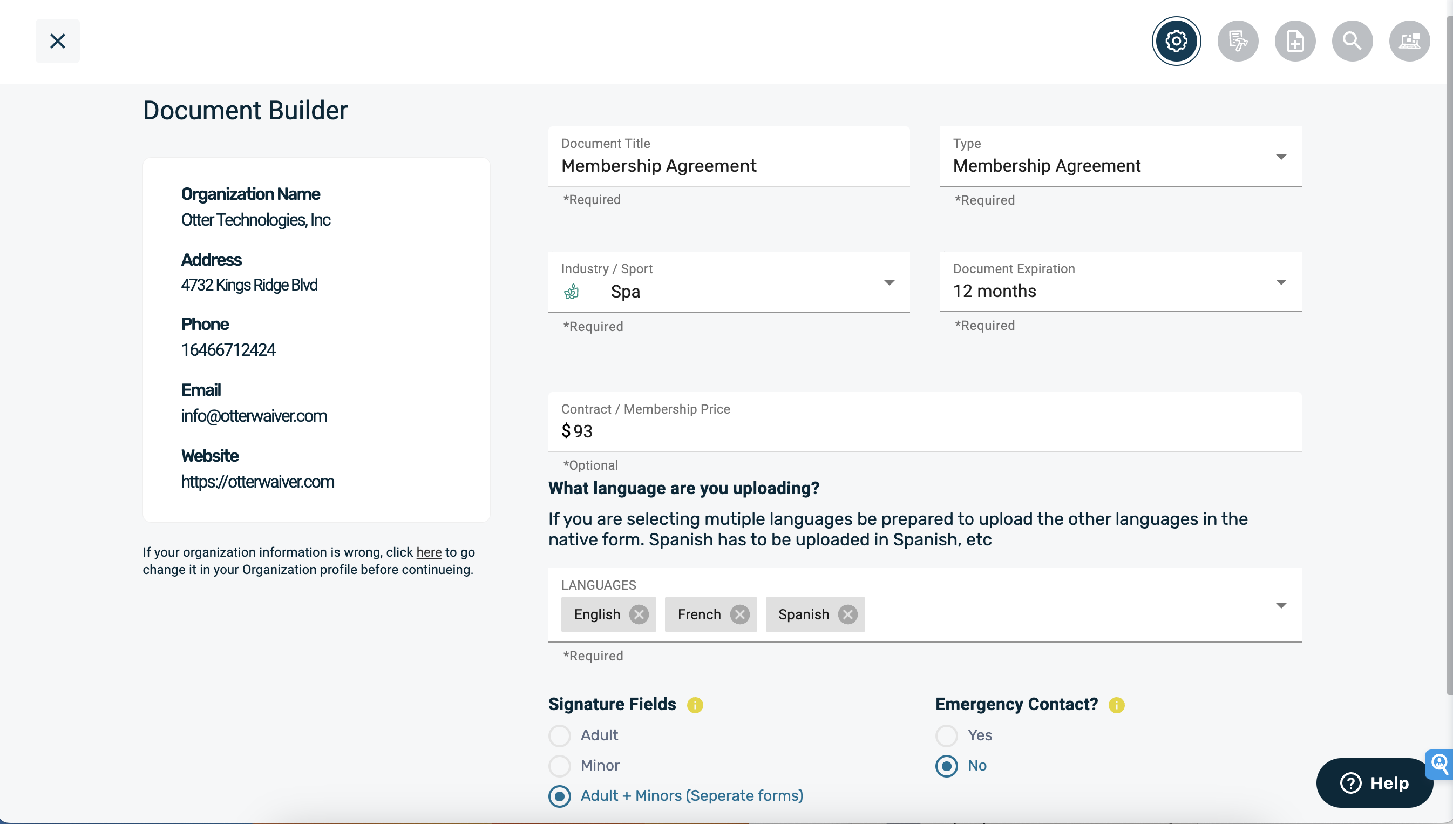The image size is (1453, 824).
Task: Remove the French language chip
Action: [x=739, y=614]
